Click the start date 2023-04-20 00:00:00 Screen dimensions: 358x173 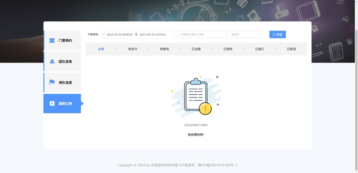click(x=119, y=35)
